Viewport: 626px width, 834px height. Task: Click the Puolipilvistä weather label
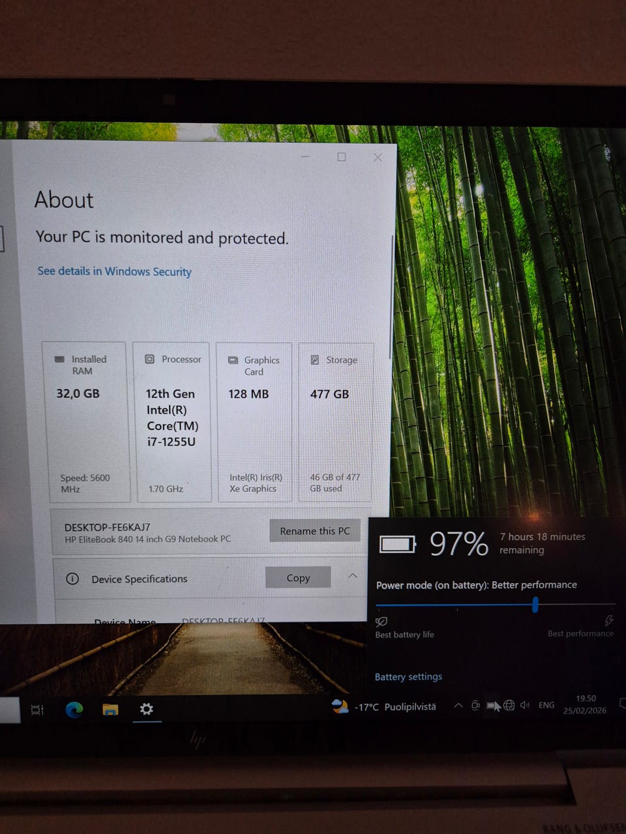point(410,706)
